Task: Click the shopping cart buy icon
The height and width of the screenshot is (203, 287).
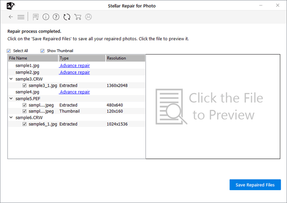Action: click(x=77, y=17)
